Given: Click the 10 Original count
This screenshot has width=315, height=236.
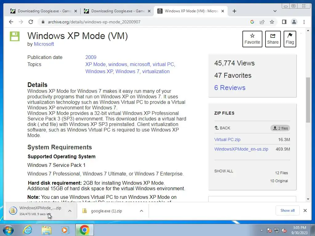Looking at the screenshot, I should tap(279, 181).
